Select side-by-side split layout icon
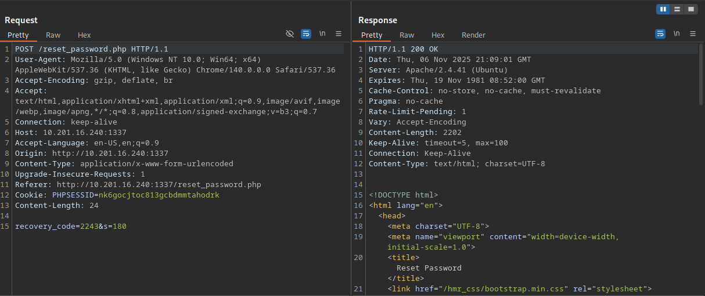705x296 pixels. [663, 9]
